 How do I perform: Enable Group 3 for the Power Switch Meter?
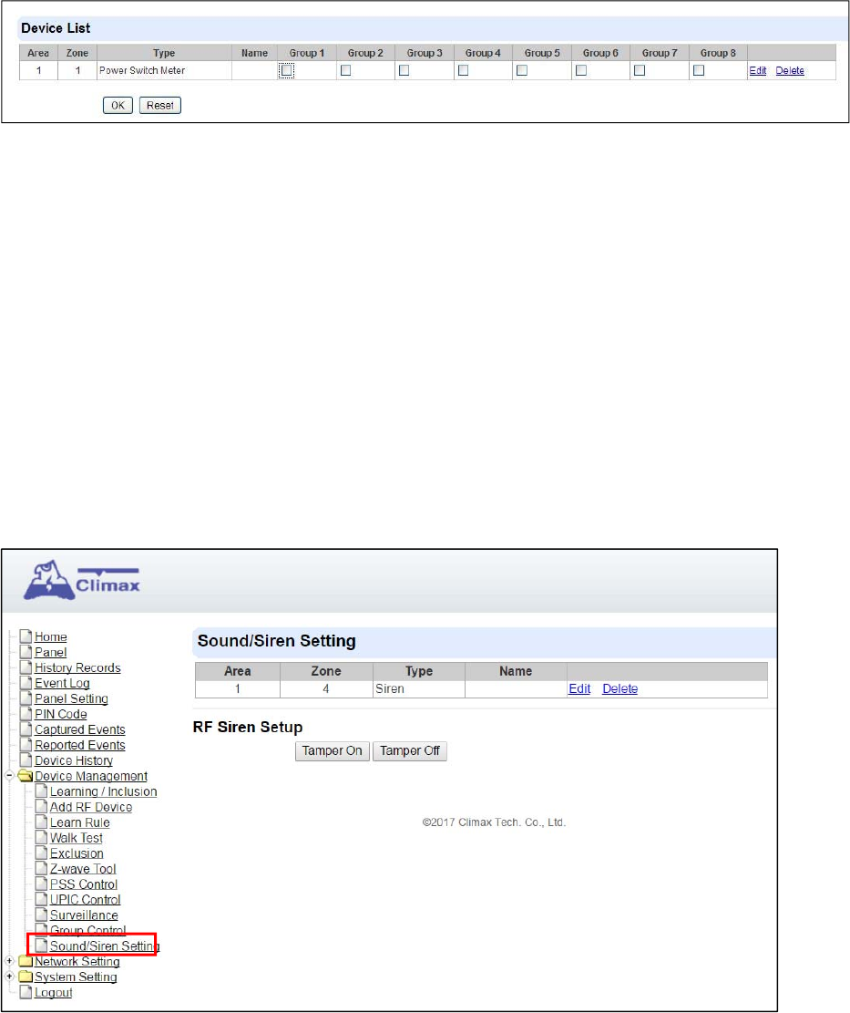tap(404, 70)
